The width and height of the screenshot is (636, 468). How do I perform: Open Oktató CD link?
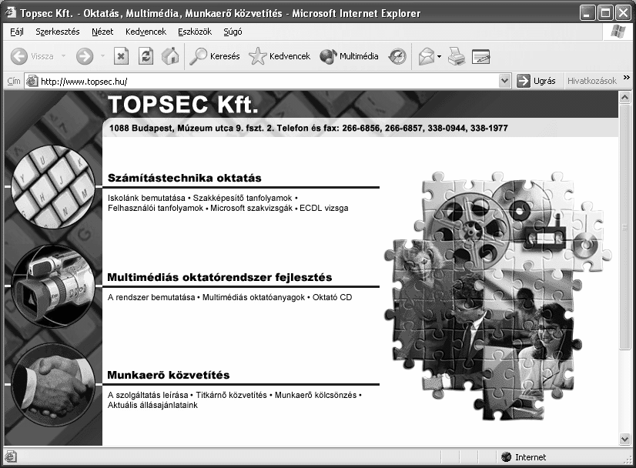pyautogui.click(x=332, y=297)
